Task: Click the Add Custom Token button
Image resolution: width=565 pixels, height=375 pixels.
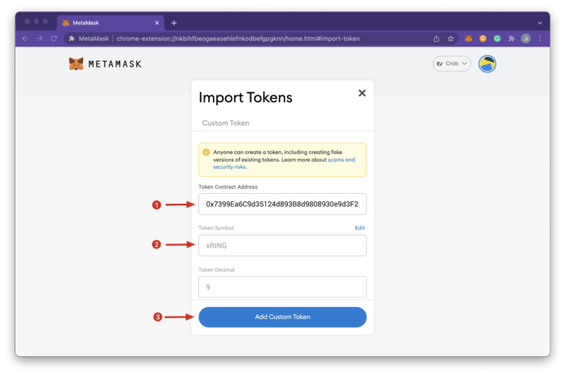Action: click(283, 317)
